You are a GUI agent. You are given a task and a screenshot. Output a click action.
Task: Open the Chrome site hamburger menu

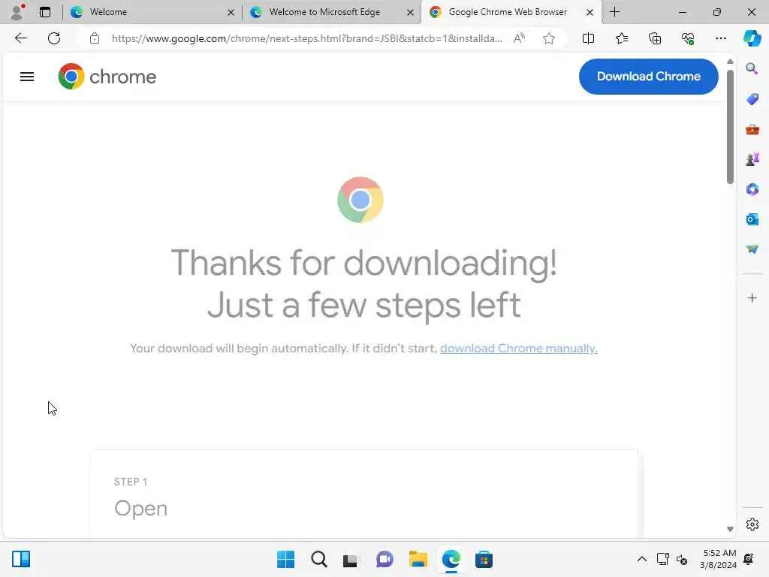27,77
